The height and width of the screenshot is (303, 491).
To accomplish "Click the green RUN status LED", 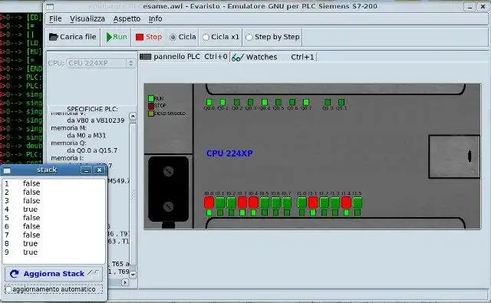I will 151,98.
